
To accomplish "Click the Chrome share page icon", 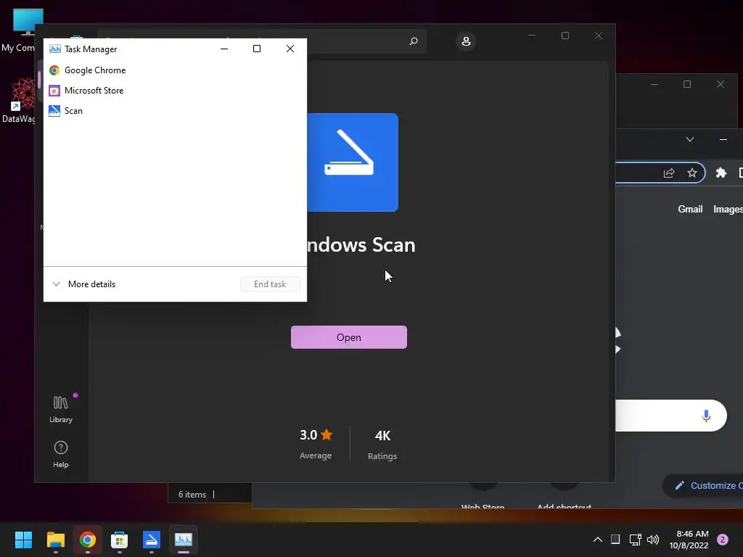I will [x=669, y=173].
